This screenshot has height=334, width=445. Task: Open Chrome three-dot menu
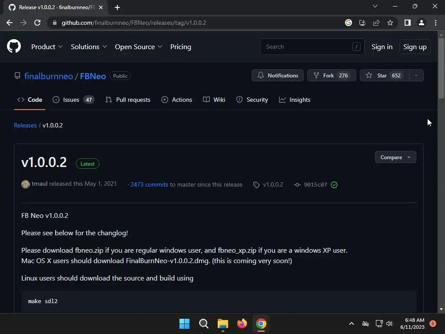(x=435, y=23)
